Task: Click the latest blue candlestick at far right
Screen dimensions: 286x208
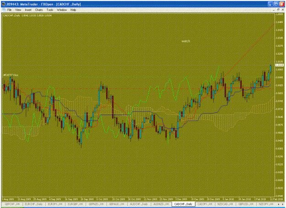Action: [x=271, y=69]
